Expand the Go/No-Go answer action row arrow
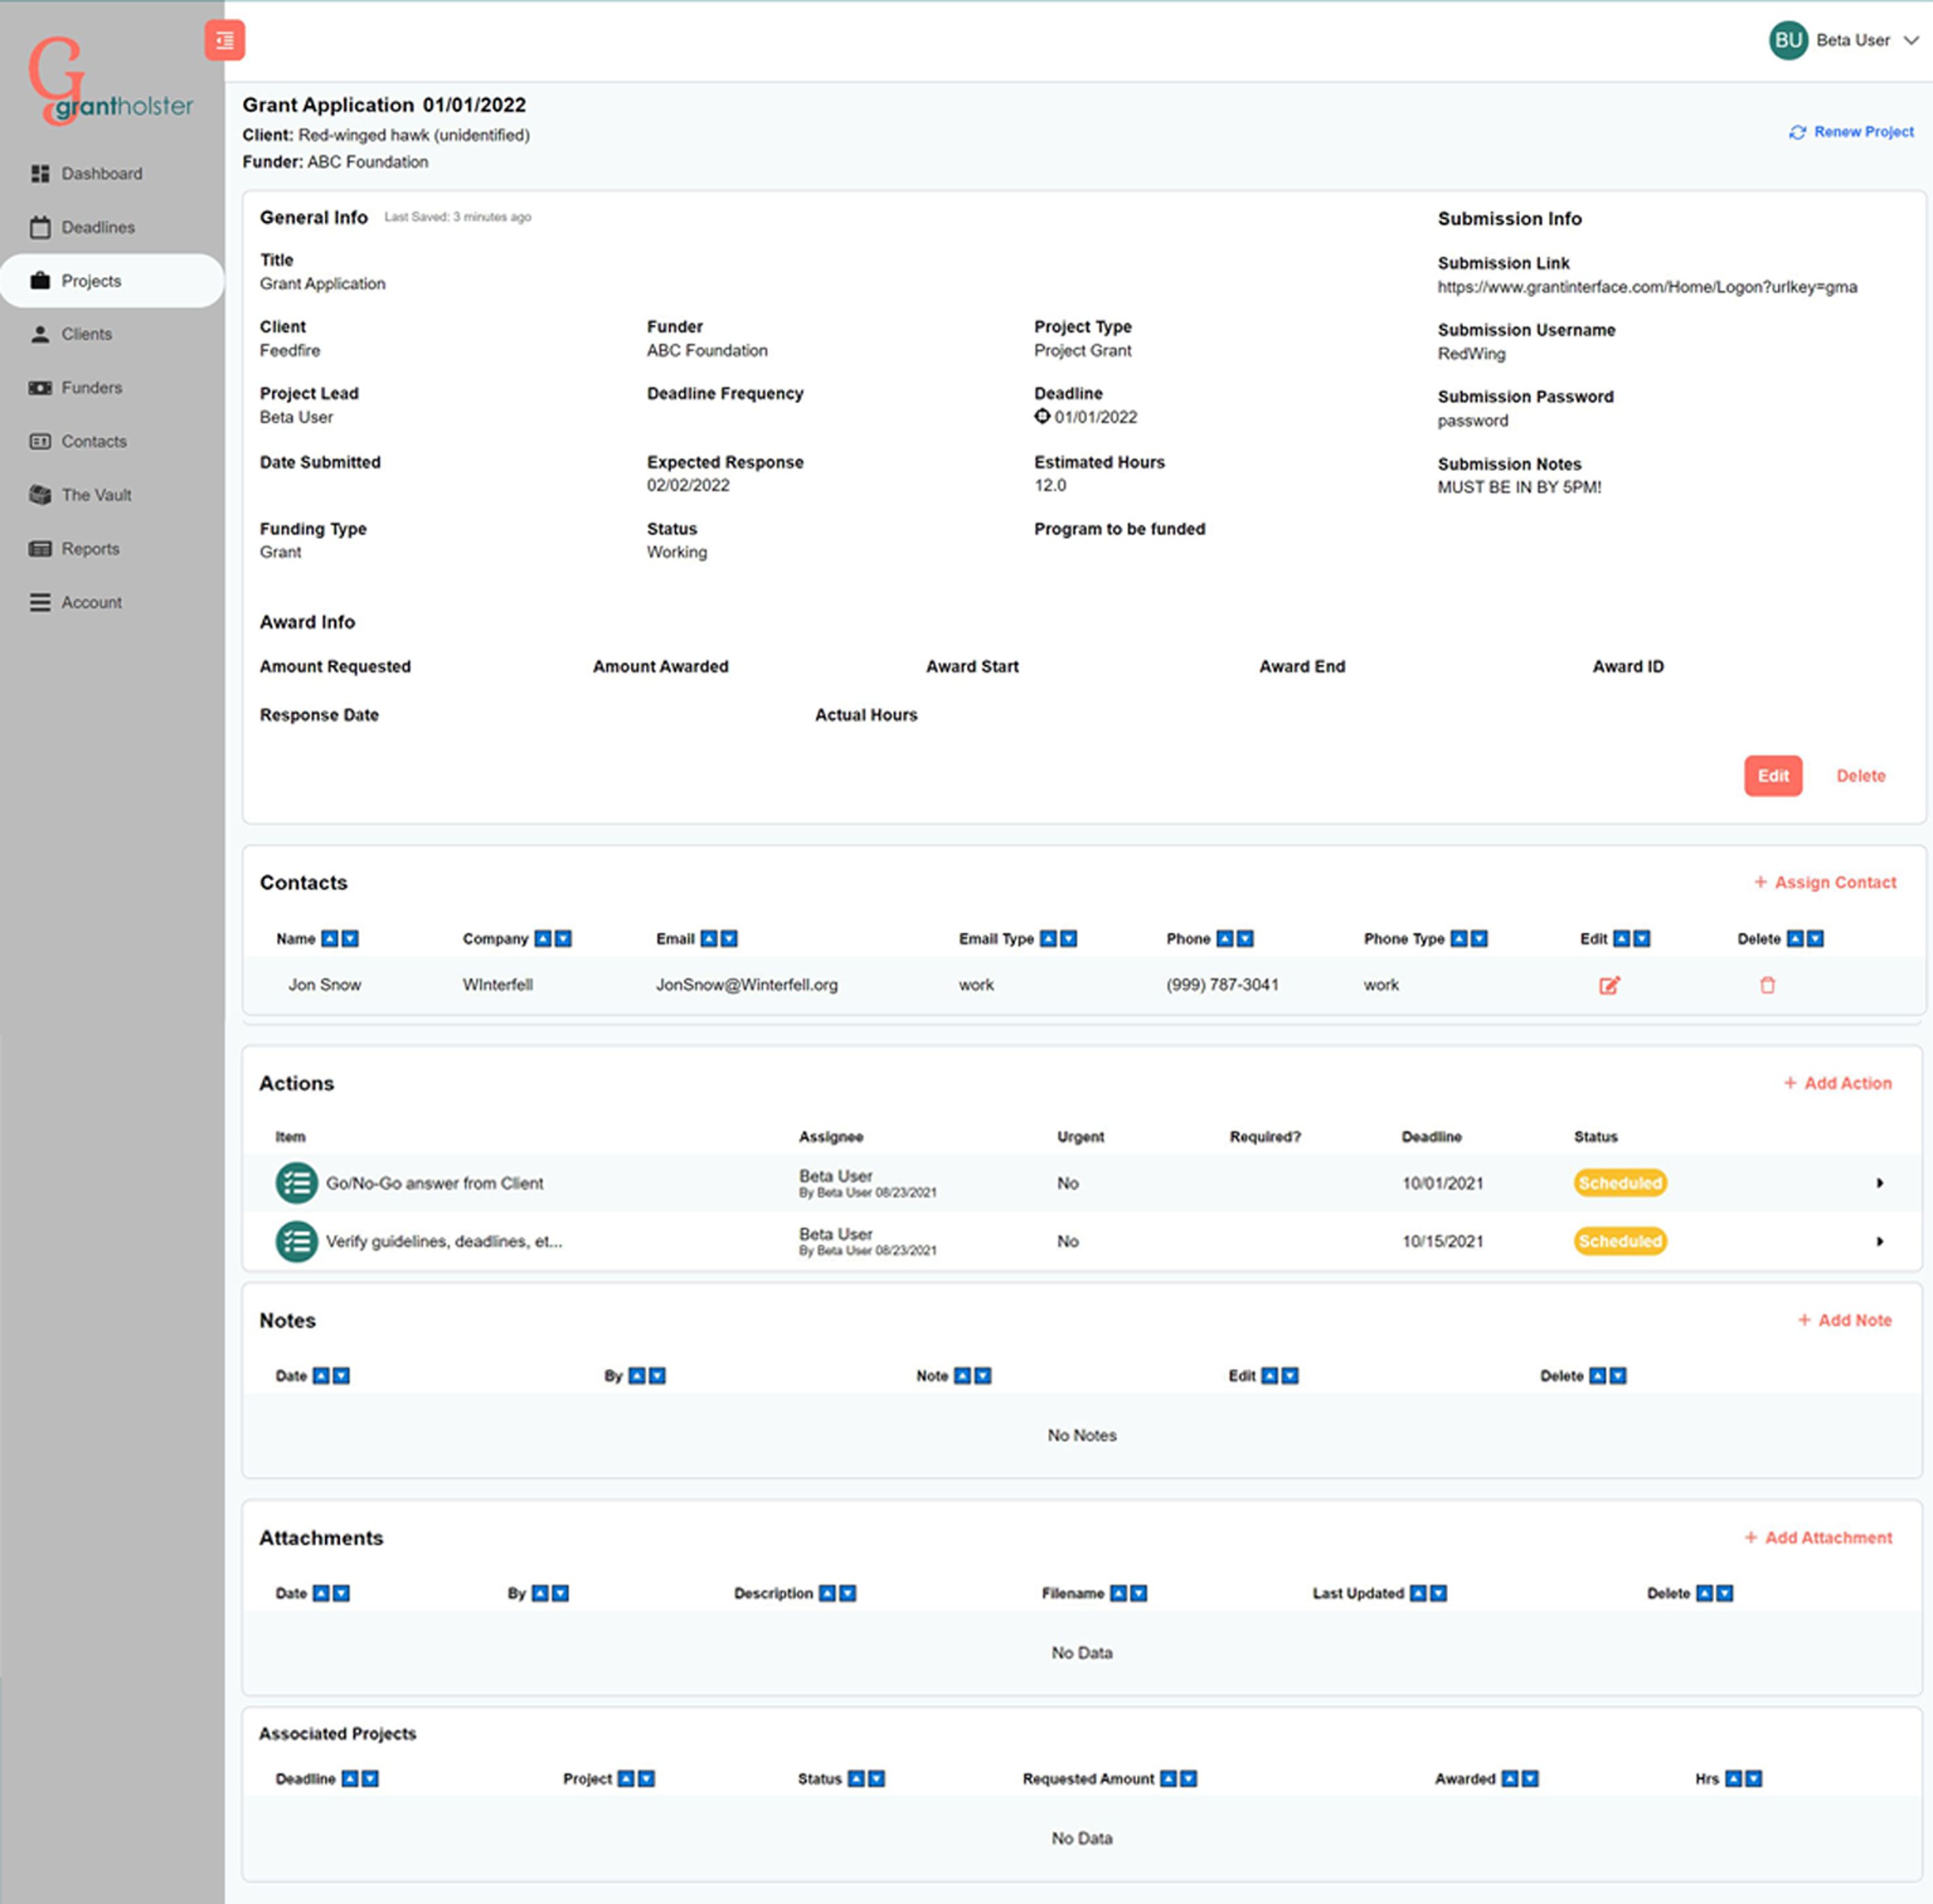The width and height of the screenshot is (1933, 1904). coord(1879,1183)
